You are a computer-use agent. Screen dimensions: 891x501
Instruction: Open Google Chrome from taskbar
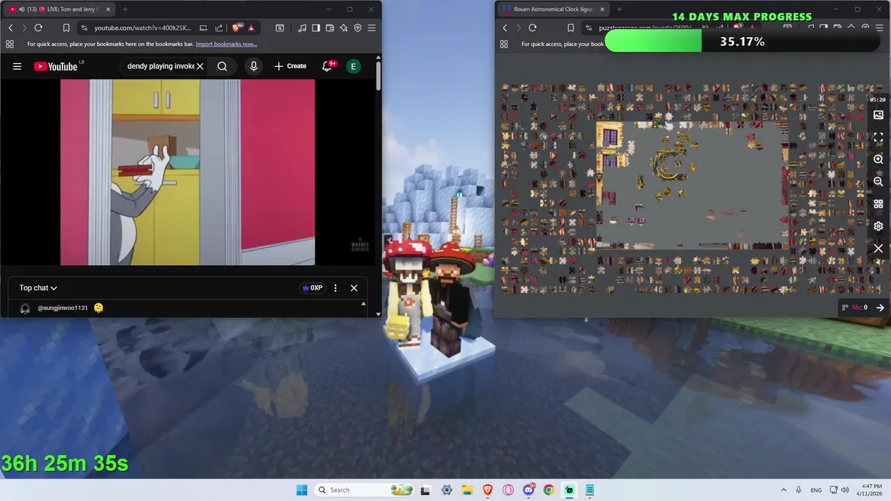click(x=549, y=490)
